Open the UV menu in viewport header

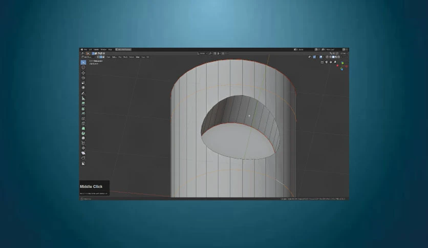(148, 57)
